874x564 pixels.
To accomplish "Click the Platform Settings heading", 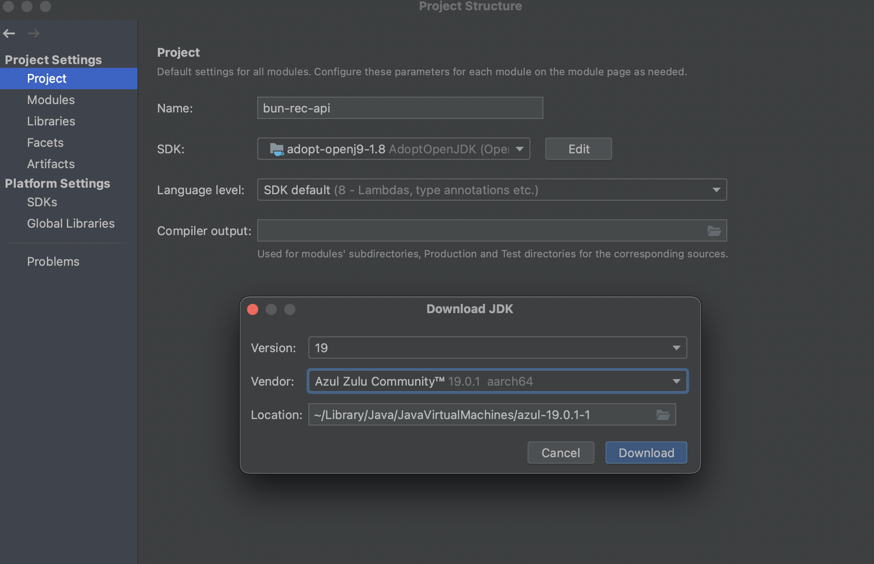I will pos(58,184).
